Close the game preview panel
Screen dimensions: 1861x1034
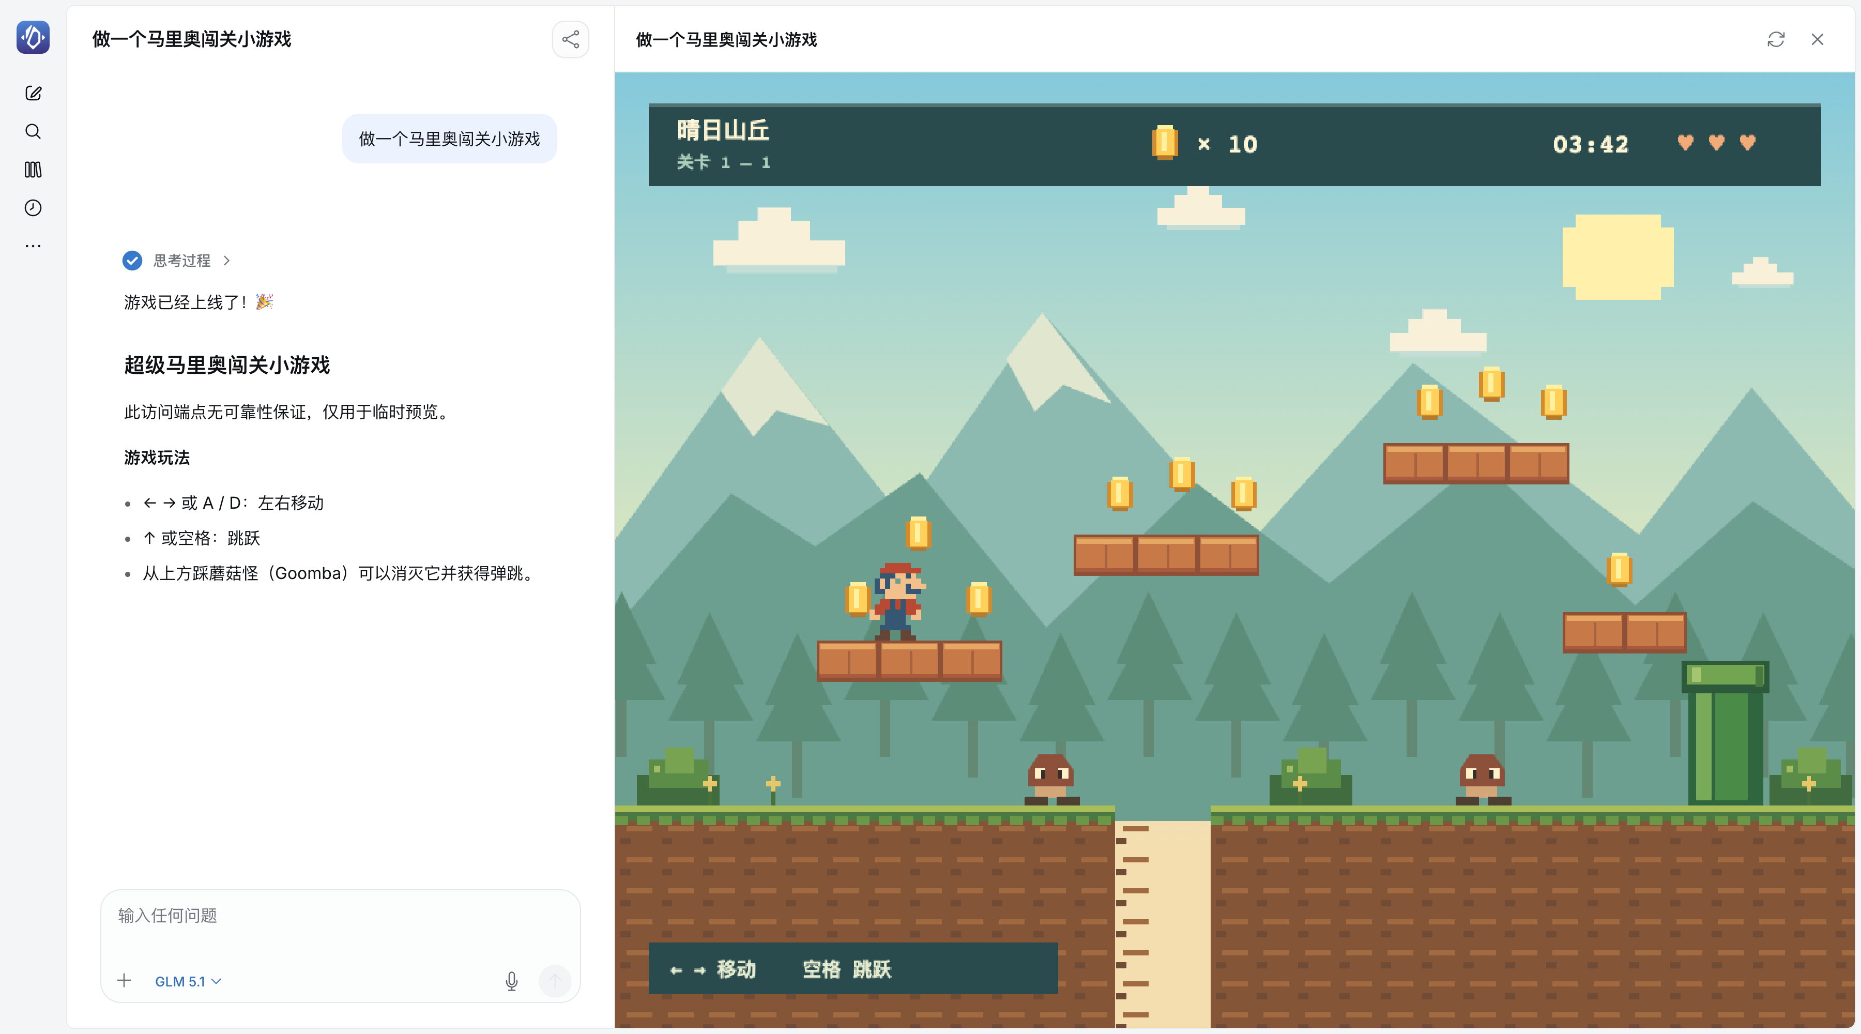(1817, 39)
